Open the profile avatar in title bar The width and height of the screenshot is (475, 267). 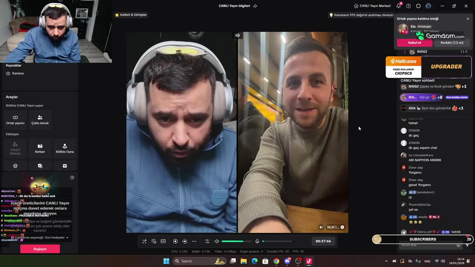coord(428,6)
